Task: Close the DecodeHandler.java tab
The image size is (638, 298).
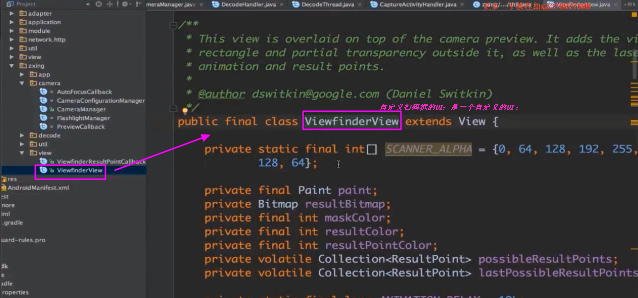Action: click(281, 5)
